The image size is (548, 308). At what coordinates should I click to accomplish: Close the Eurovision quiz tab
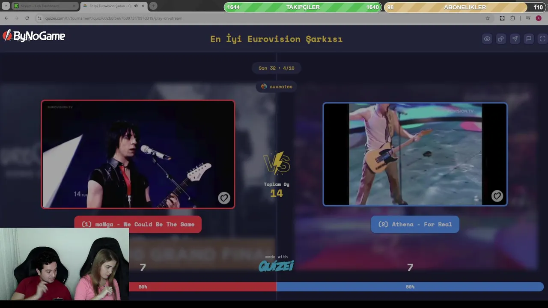[x=143, y=6]
